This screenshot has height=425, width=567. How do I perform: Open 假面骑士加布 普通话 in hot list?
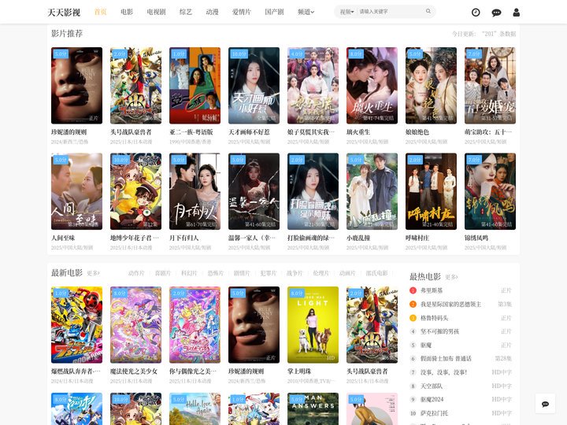click(446, 359)
